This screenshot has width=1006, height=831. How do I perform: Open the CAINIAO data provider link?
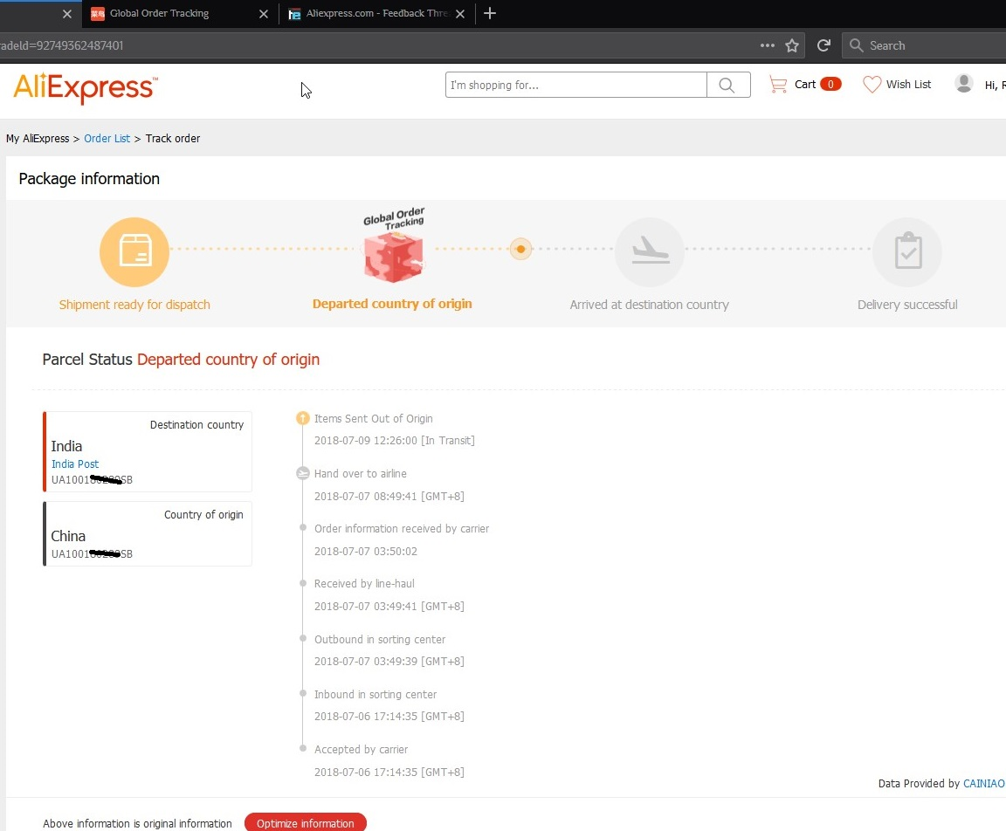click(983, 784)
